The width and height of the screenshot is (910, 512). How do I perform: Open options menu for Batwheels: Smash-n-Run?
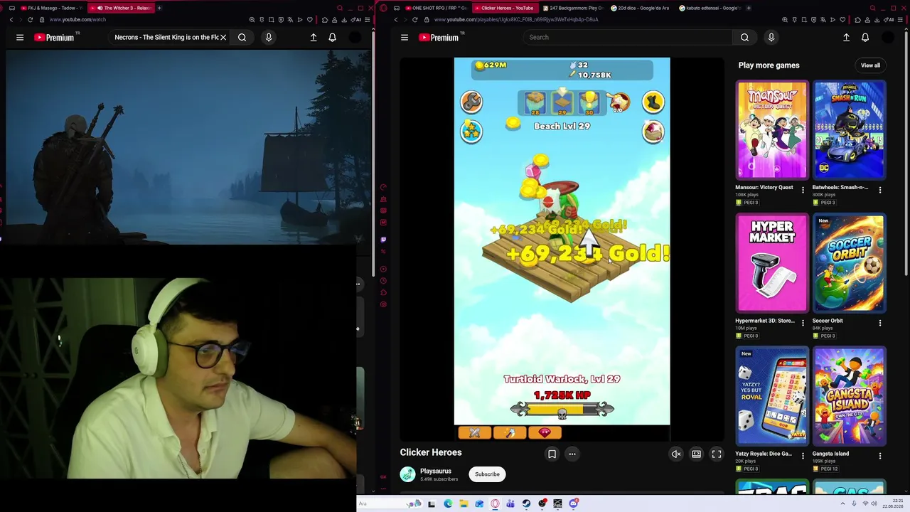[x=880, y=190]
